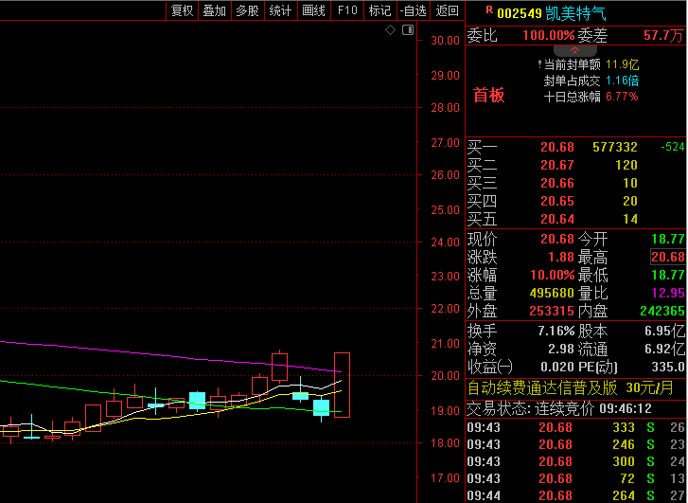Click the red R marker before the stock code
This screenshot has height=503, width=688.
coord(489,9)
